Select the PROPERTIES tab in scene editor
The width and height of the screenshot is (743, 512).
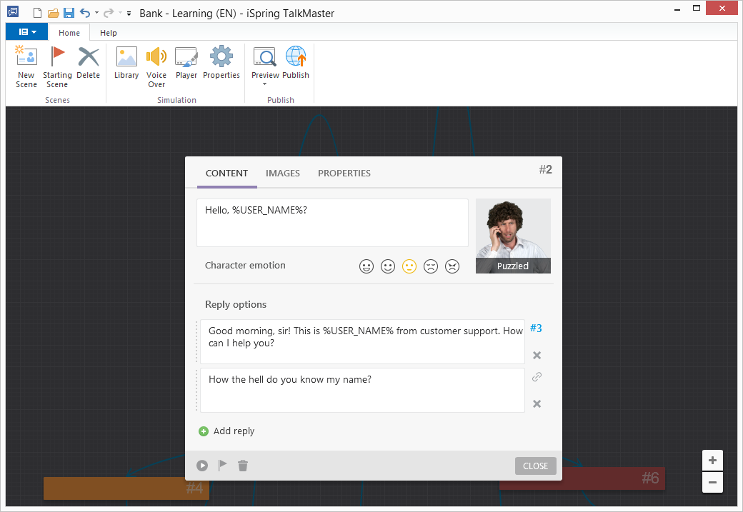[344, 174]
